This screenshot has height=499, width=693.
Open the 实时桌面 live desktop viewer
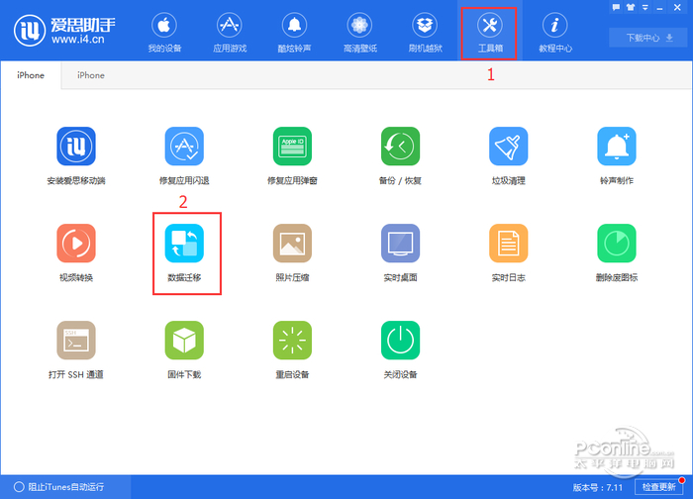(400, 252)
